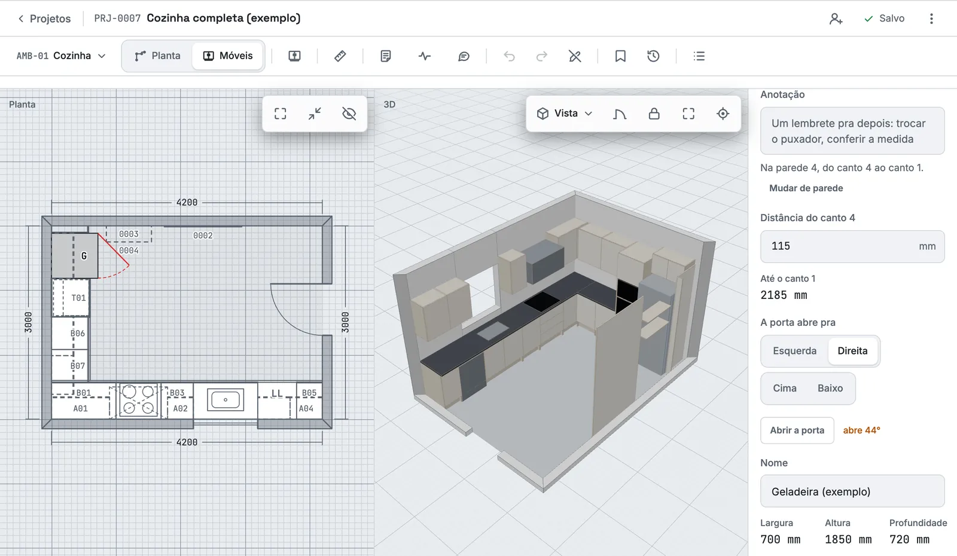Click the Nome field Geladeira (exemplo)
Screen dimensions: 957x556
point(852,491)
